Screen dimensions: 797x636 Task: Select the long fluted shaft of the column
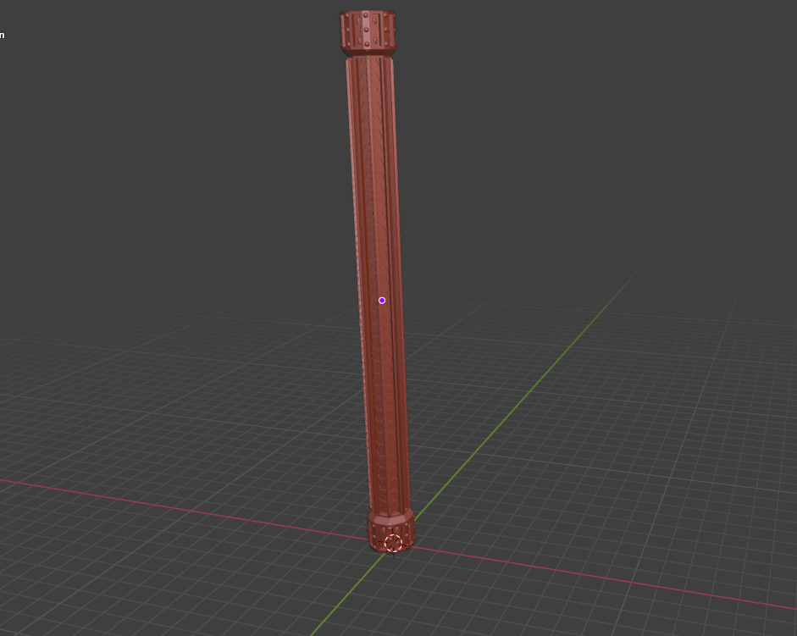[x=378, y=285]
